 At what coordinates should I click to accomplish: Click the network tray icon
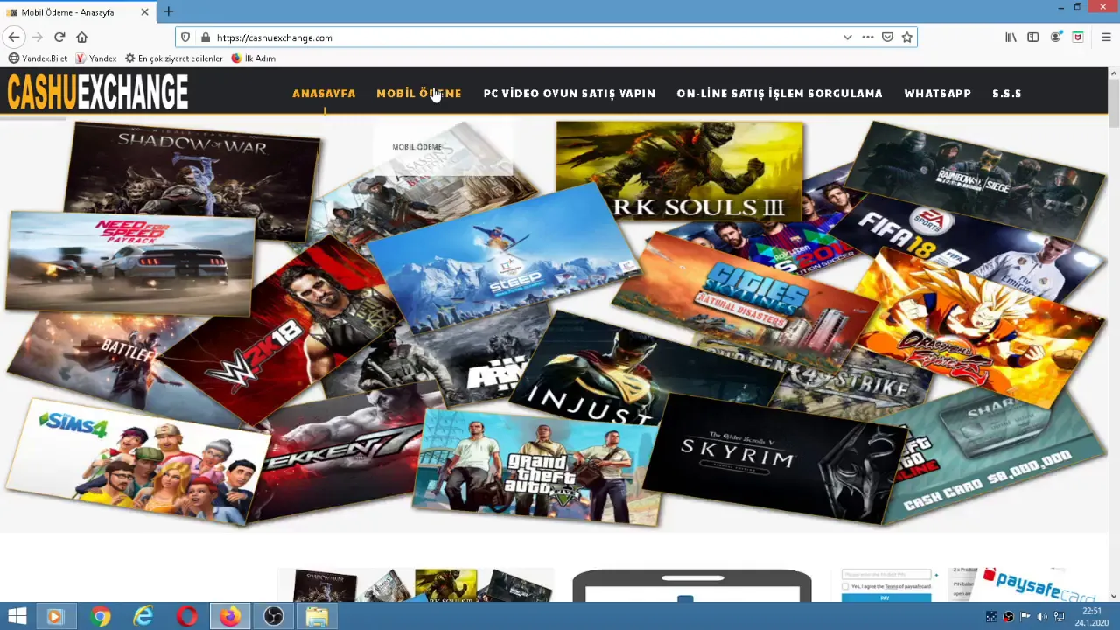[x=1060, y=617]
